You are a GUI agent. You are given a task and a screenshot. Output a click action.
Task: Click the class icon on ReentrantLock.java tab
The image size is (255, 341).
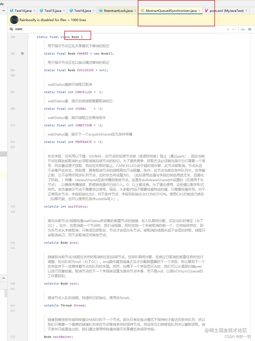point(101,11)
